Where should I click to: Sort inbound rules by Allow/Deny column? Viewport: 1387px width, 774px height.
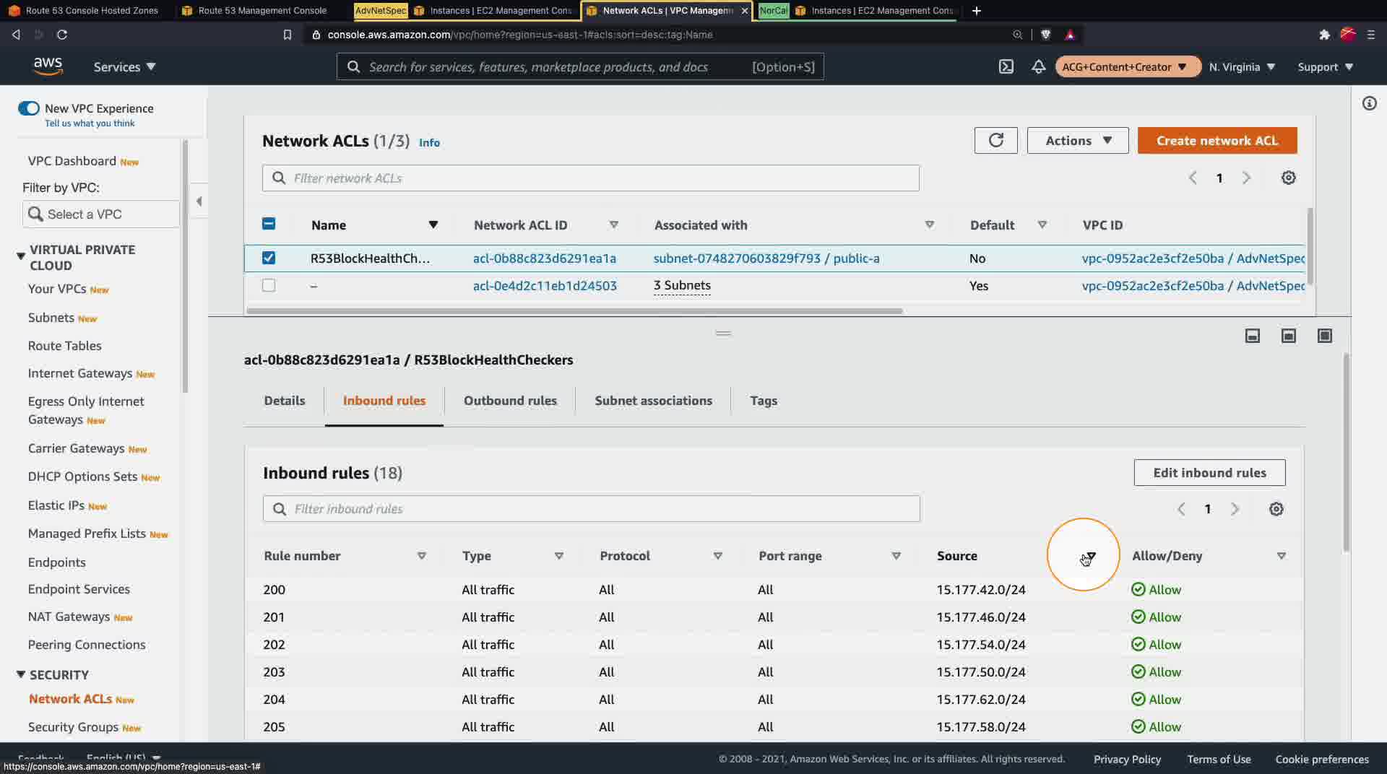[x=1281, y=556]
